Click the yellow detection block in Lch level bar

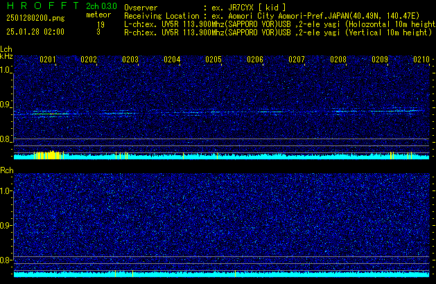pos(49,154)
